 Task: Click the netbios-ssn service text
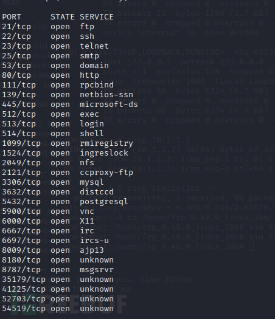[x=106, y=95]
